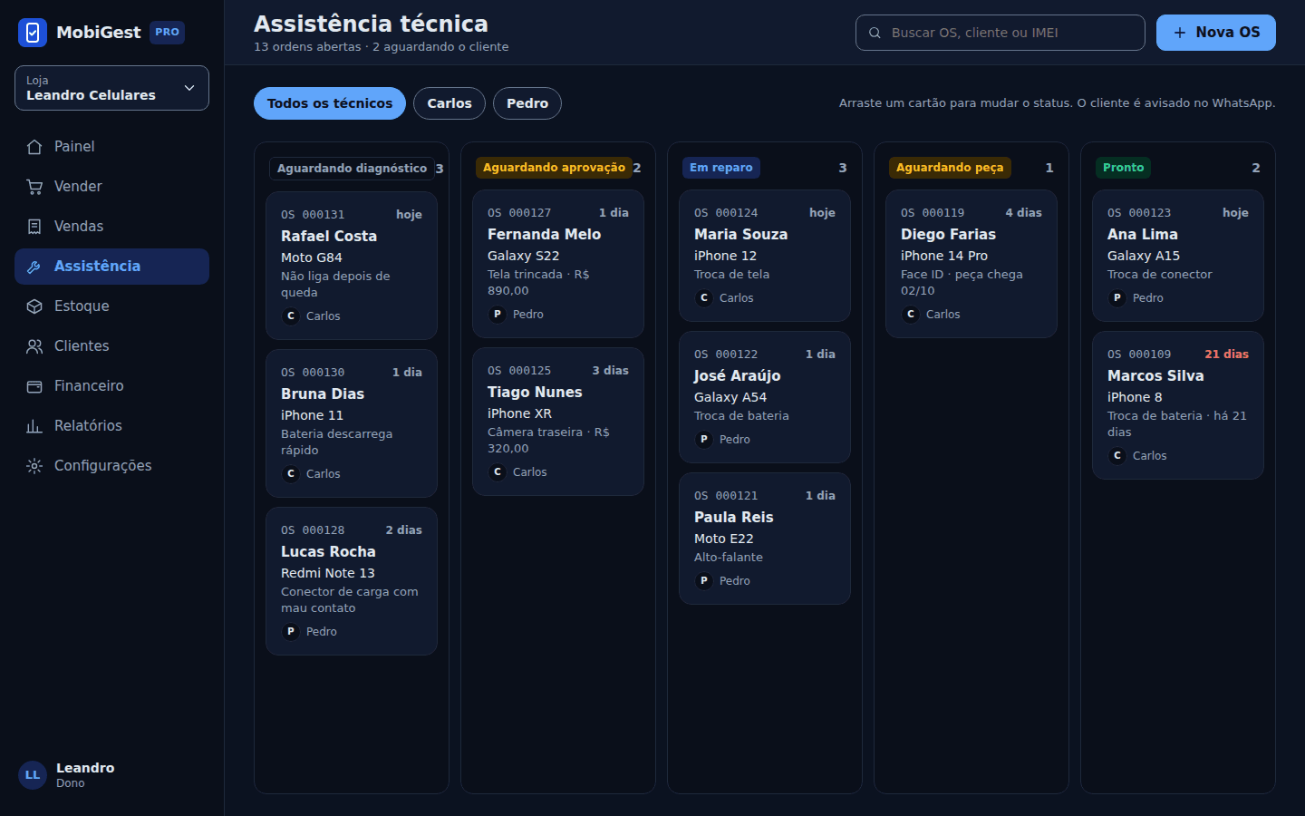Open Bruna Dias iPhone 11 card
Viewport: 1305px width, 816px height.
coord(352,423)
